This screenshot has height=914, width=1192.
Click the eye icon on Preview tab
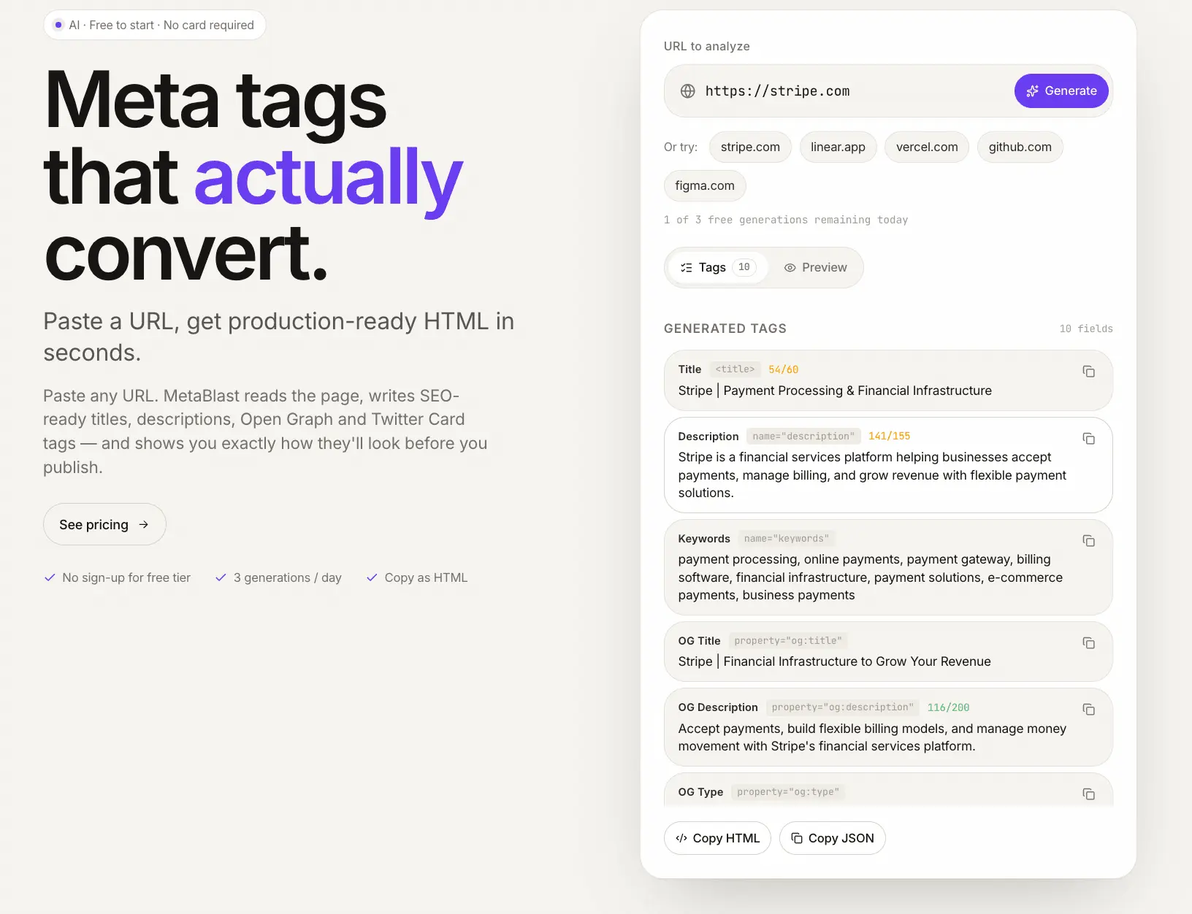click(790, 268)
